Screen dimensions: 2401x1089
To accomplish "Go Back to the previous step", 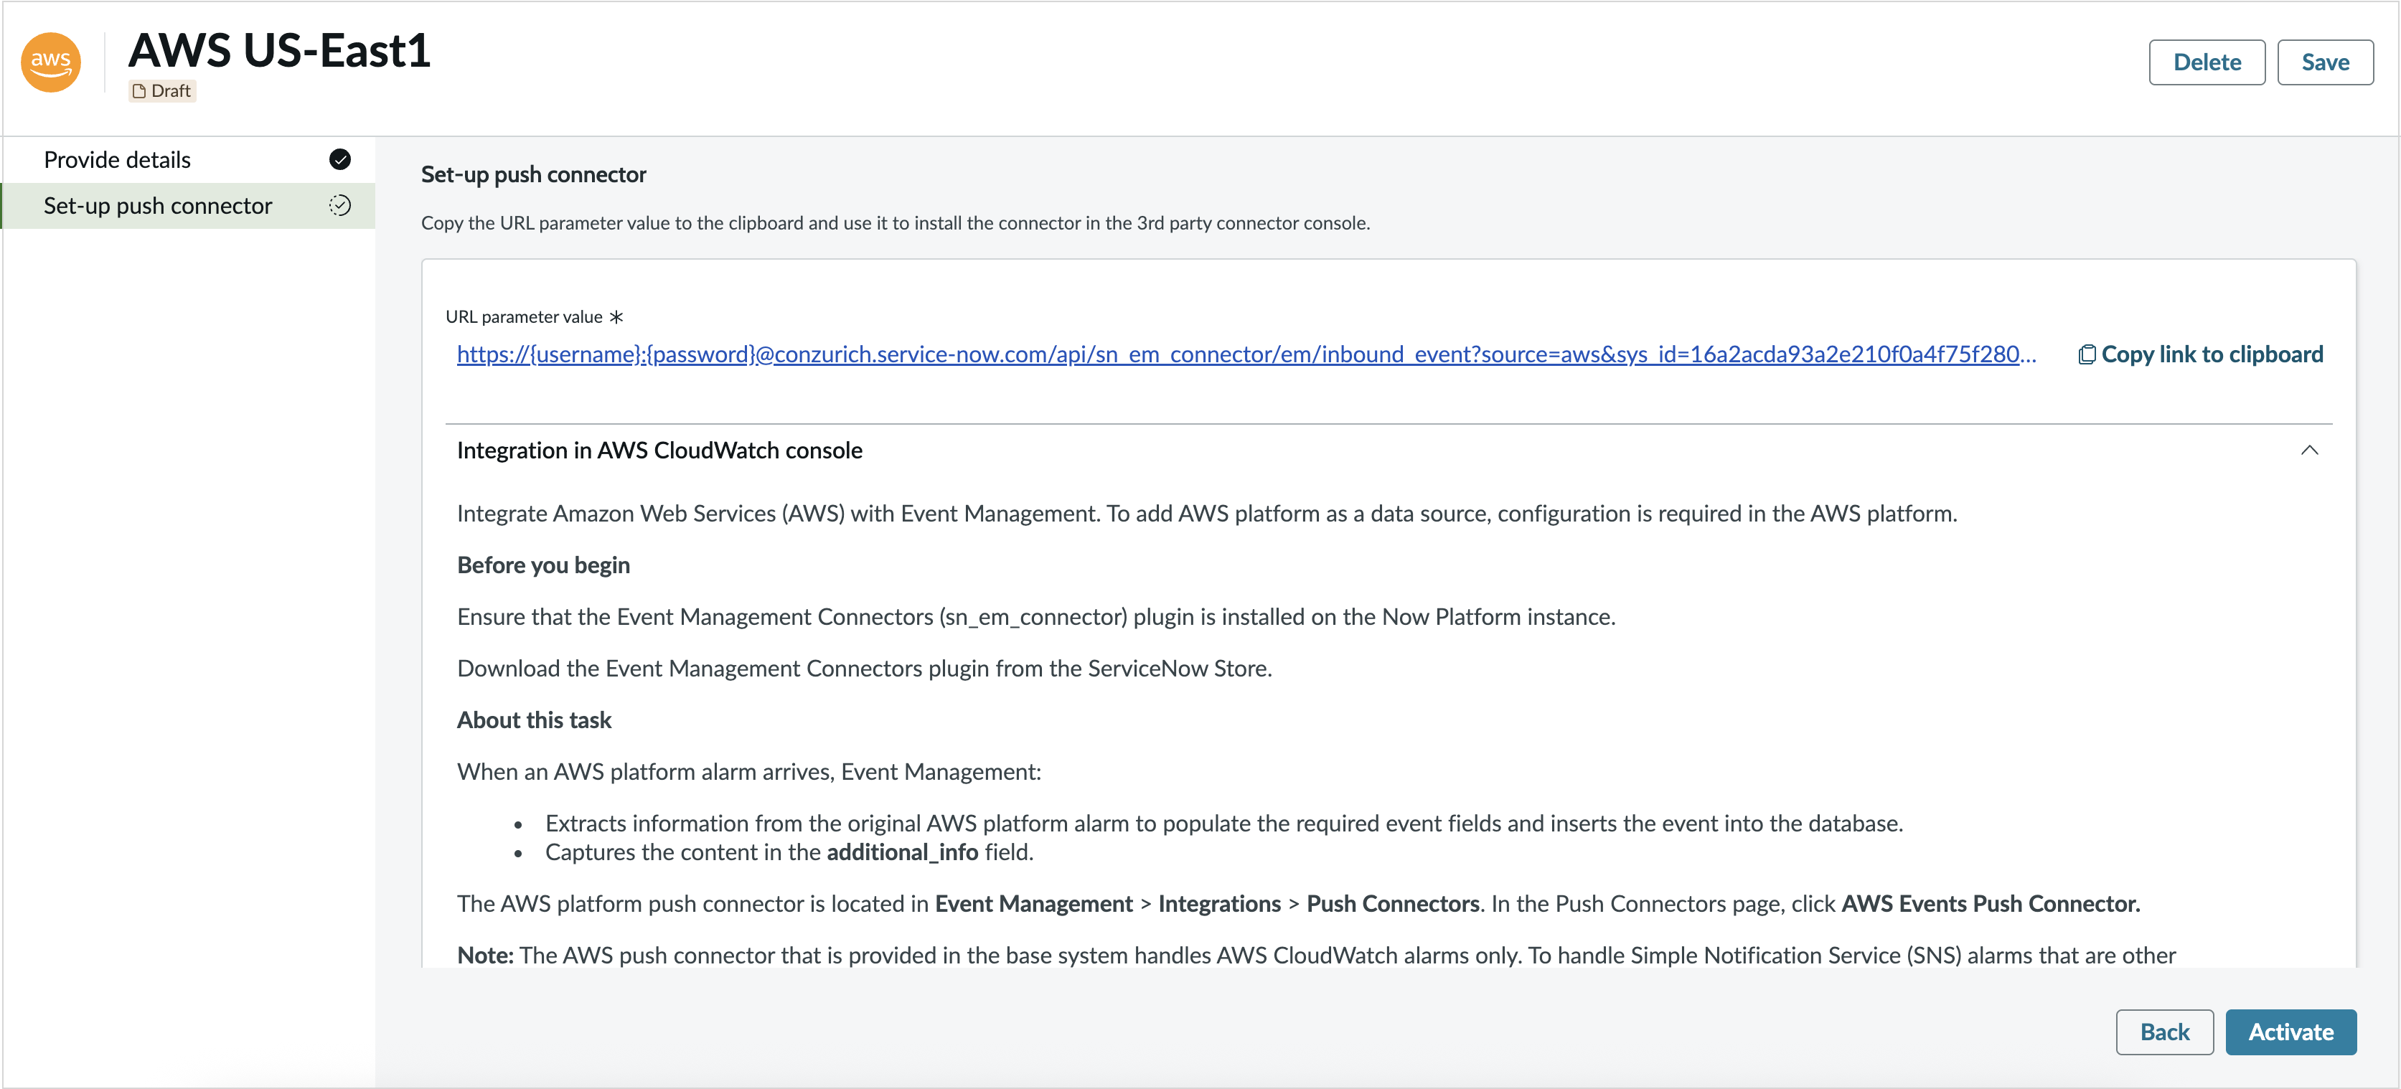I will (2164, 1032).
